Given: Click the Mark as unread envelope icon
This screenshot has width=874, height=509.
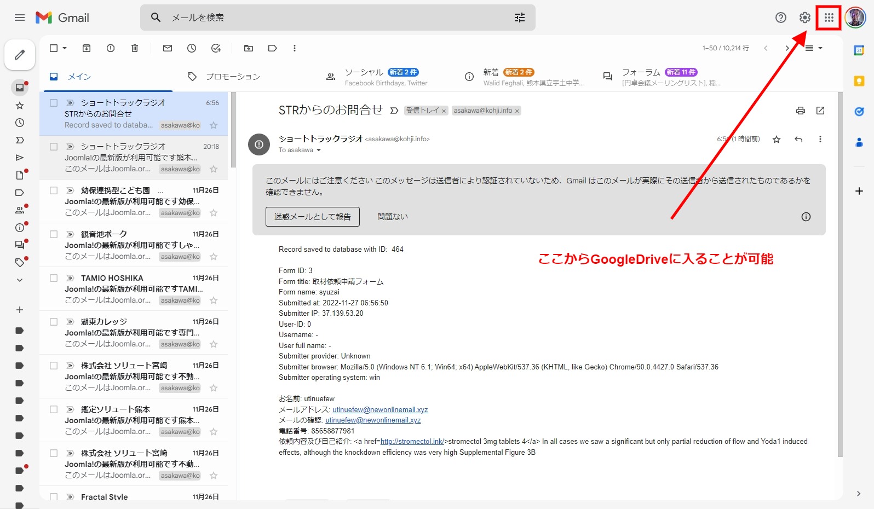Looking at the screenshot, I should (168, 48).
